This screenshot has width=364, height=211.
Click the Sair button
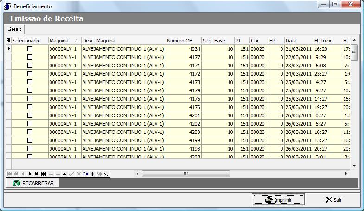point(333,200)
